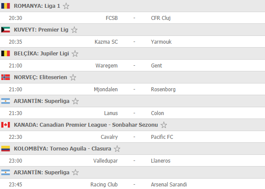Click the Romania flag icon
The height and width of the screenshot is (189, 265).
(6, 6)
